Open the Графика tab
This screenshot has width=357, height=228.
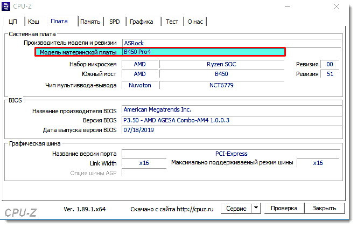[142, 22]
